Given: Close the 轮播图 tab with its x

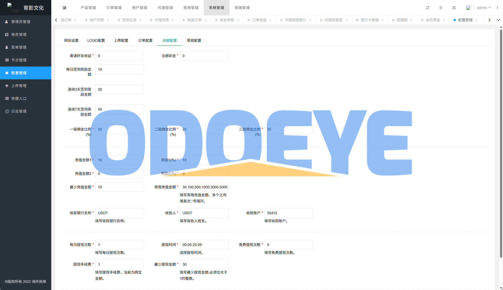Looking at the screenshot, I should [411, 20].
